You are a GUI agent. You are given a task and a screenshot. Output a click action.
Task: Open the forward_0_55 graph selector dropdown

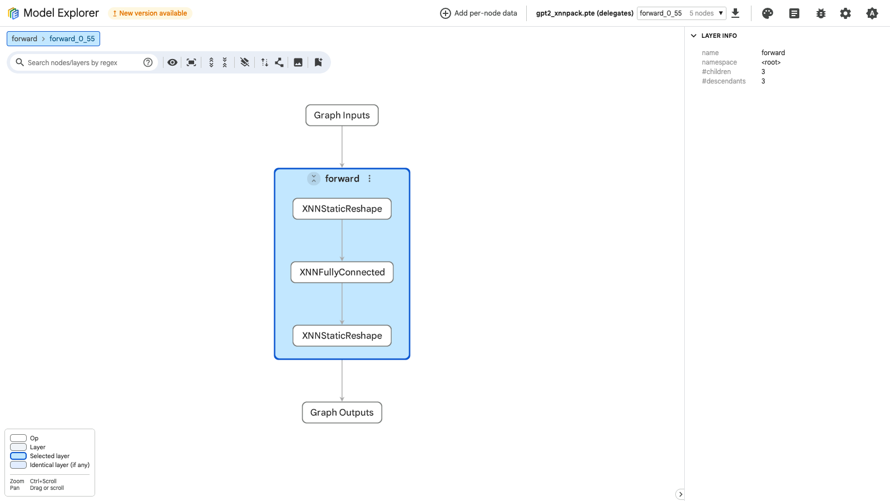tap(681, 13)
